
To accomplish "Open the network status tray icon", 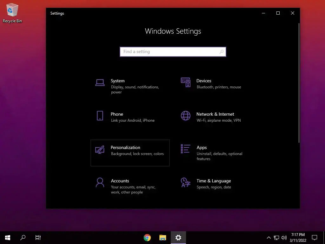I will [x=276, y=238].
